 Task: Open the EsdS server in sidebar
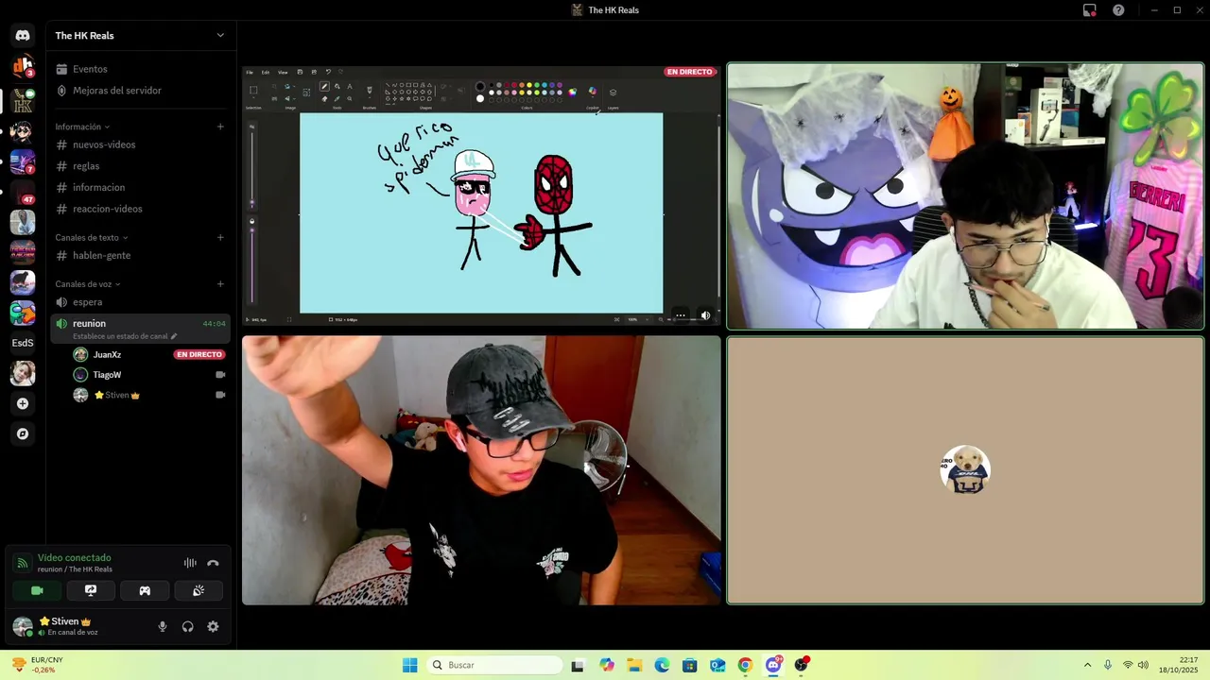tap(23, 343)
